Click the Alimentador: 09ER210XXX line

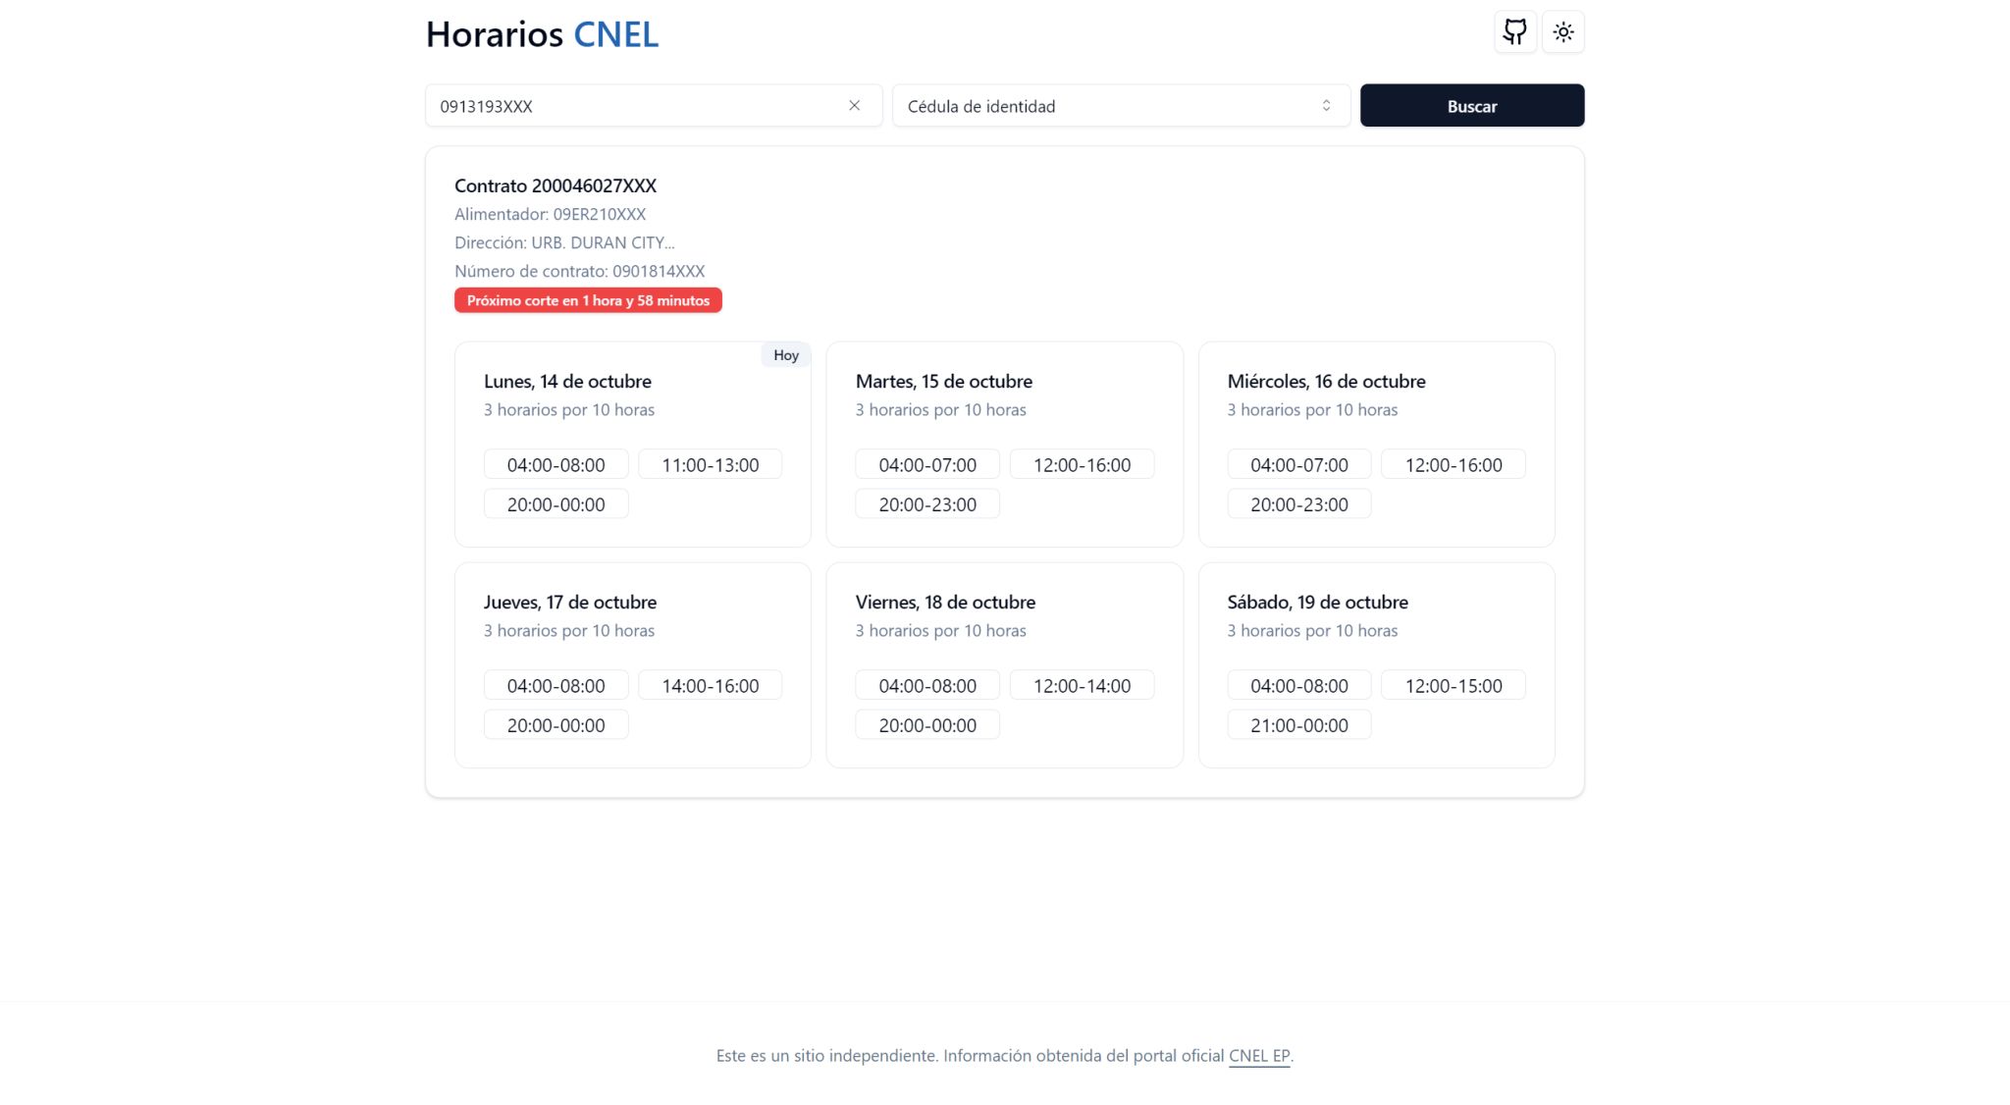(550, 214)
